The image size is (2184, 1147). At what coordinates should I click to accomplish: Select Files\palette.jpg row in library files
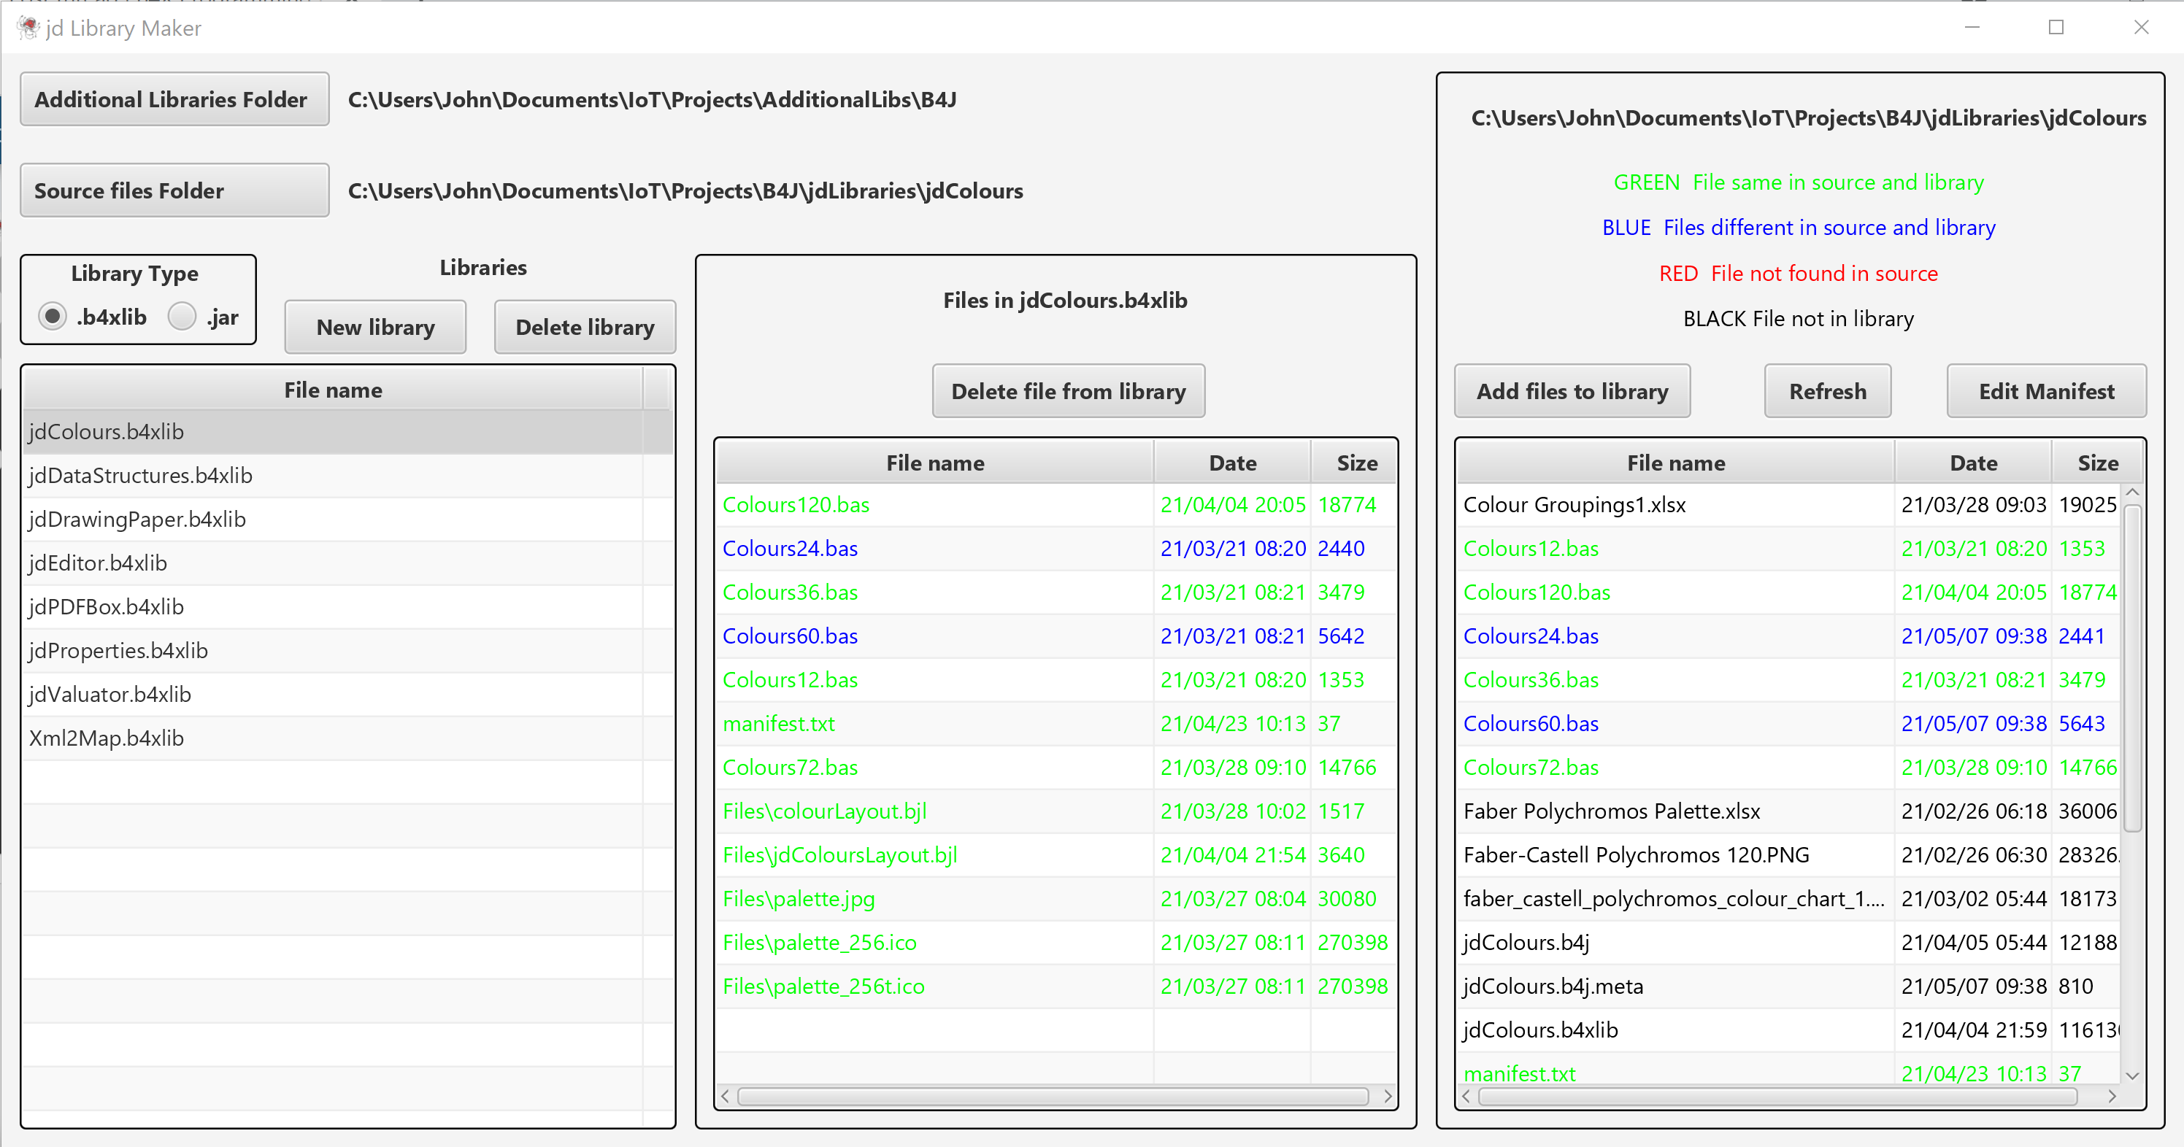(x=799, y=899)
